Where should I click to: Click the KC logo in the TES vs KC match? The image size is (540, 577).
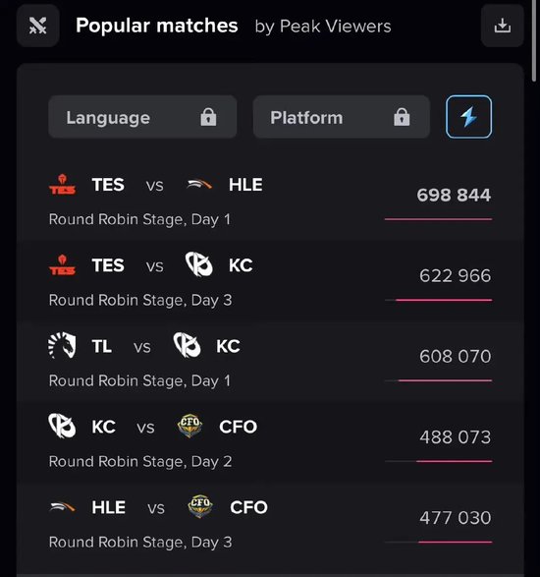tap(199, 264)
